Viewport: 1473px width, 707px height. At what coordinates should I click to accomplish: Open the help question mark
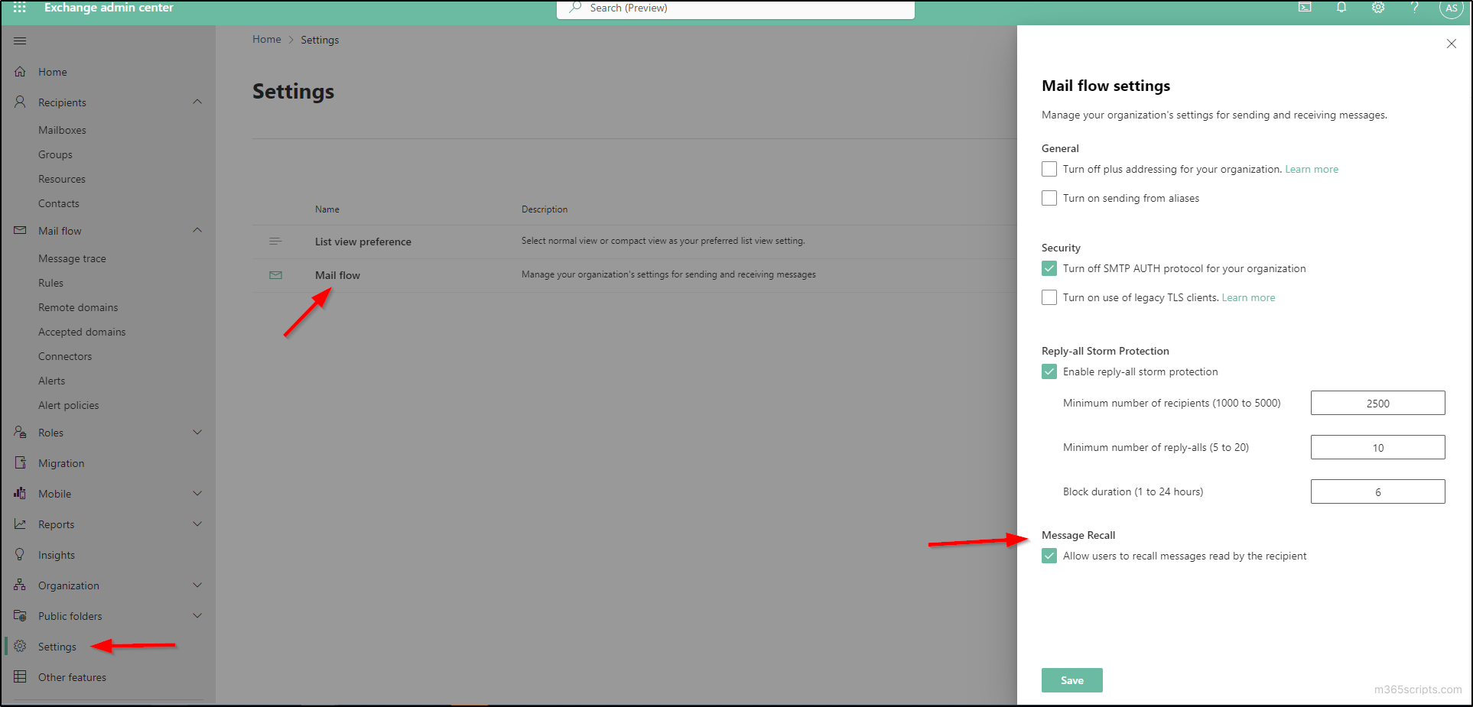click(x=1414, y=8)
